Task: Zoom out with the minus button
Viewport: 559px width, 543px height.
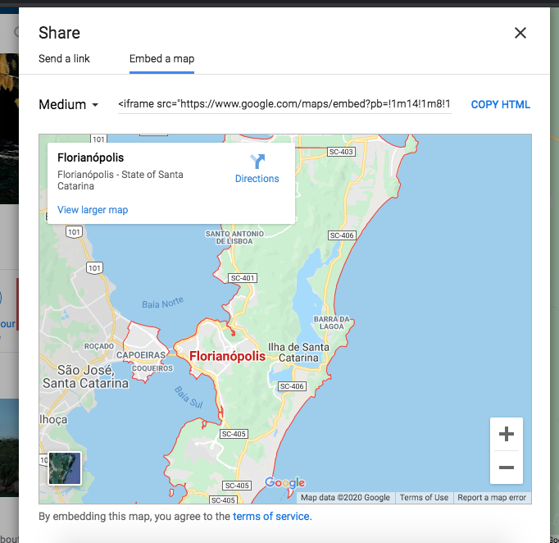Action: tap(507, 468)
